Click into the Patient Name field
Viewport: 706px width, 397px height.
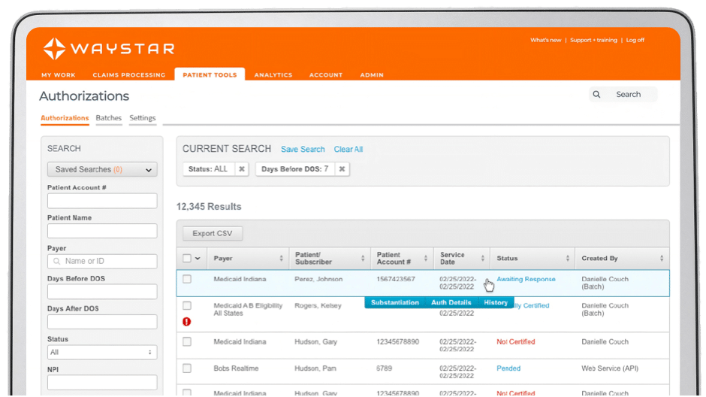102,231
